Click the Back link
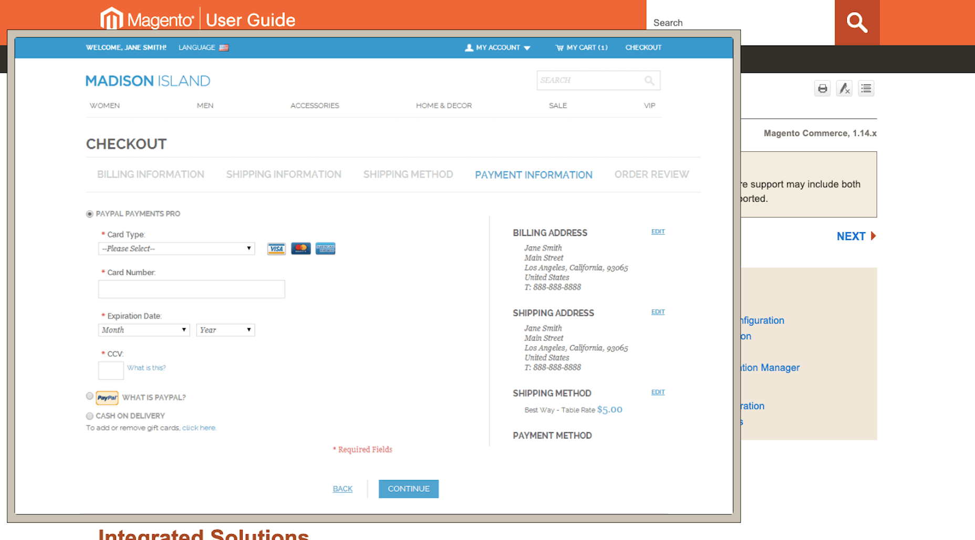 coord(343,489)
